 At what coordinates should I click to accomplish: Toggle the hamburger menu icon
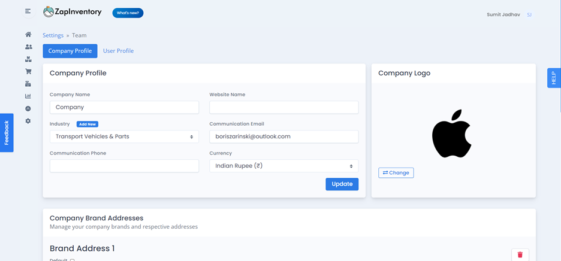[x=28, y=11]
